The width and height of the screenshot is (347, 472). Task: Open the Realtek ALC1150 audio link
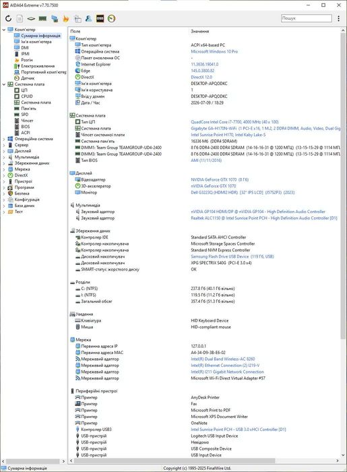coord(264,218)
